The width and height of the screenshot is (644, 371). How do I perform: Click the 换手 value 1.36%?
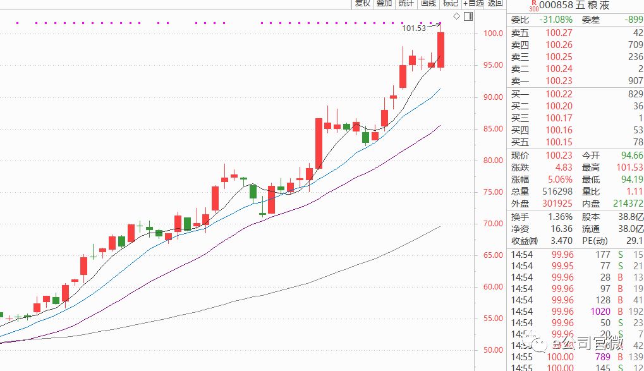[560, 217]
